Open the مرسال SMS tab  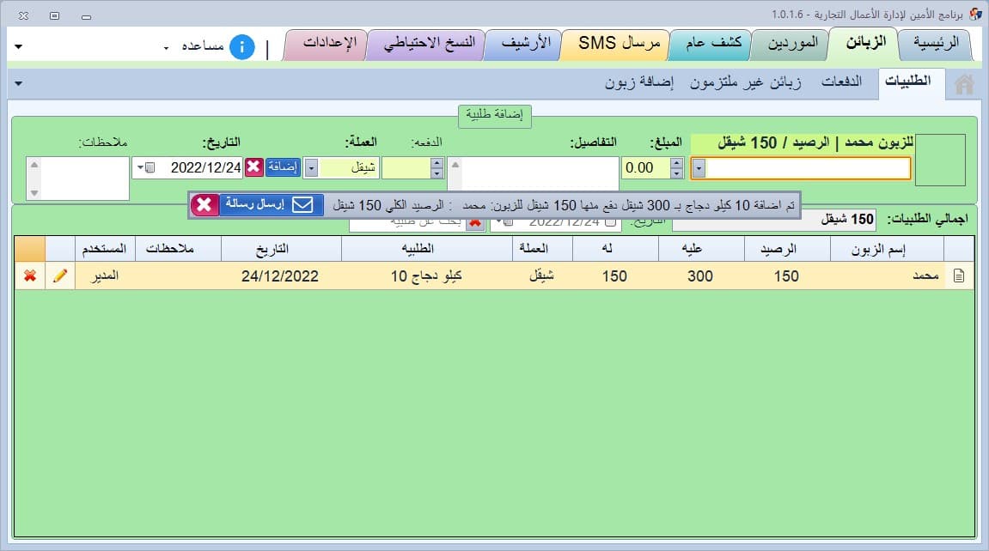[618, 43]
